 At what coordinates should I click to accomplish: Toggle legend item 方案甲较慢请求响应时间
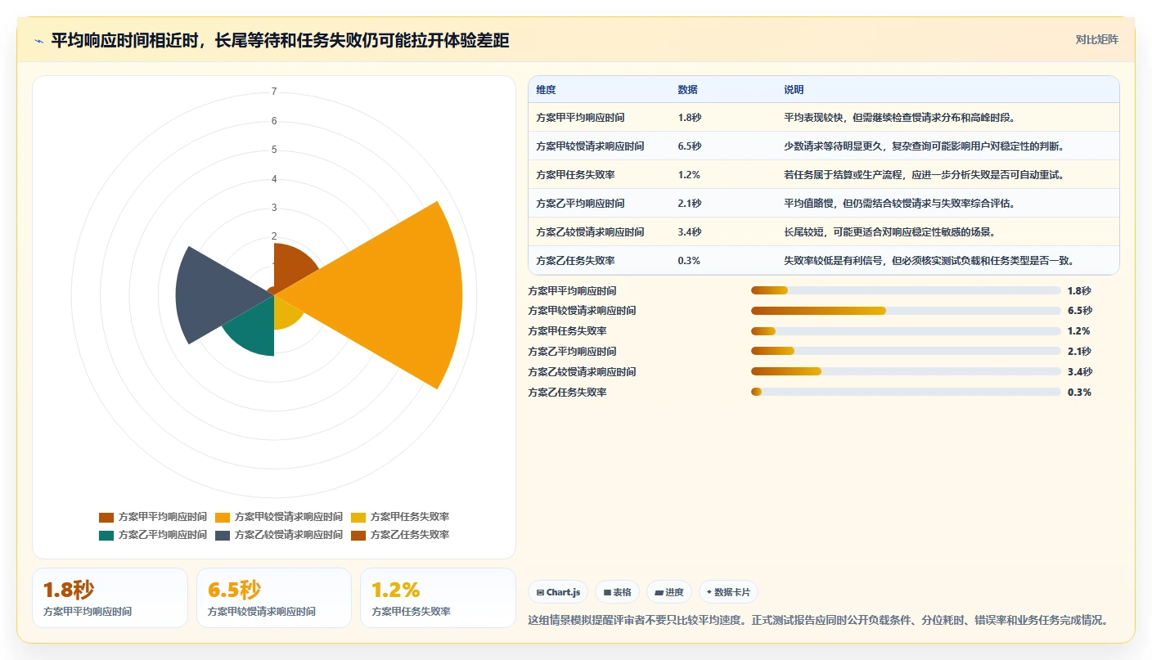279,517
